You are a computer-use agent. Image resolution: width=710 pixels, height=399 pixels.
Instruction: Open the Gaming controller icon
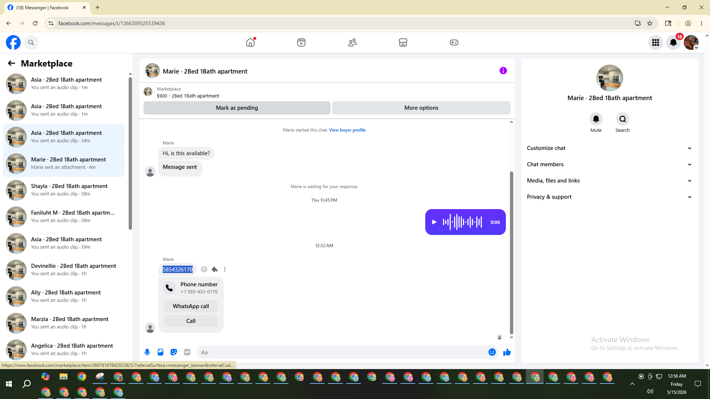tap(454, 42)
